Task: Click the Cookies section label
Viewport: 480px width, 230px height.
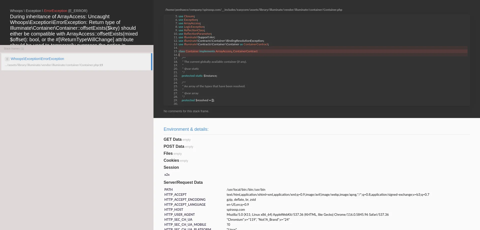Action: 171,160
